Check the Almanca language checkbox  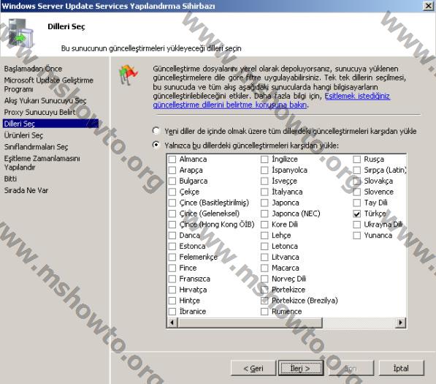click(172, 159)
